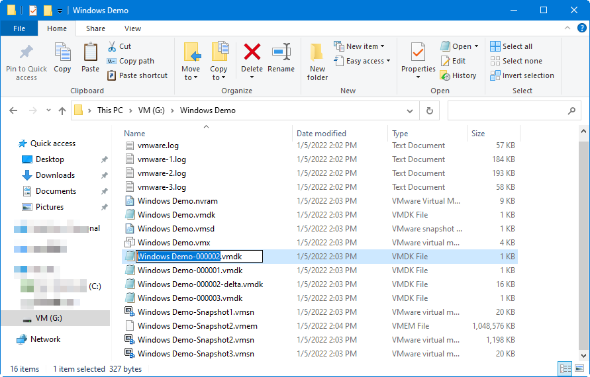Select Windows Demo.vmx file

coord(174,243)
